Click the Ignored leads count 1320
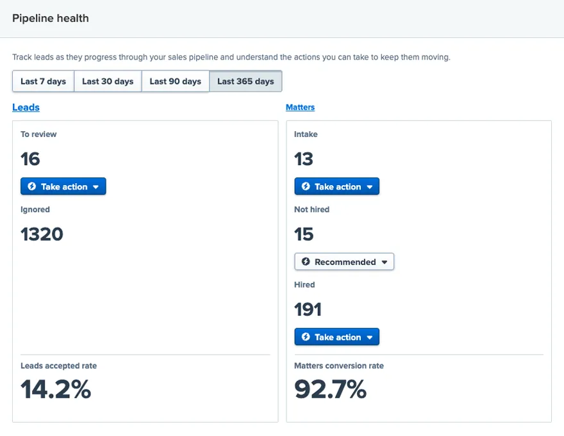Viewport: 564px width, 436px height. (x=42, y=234)
